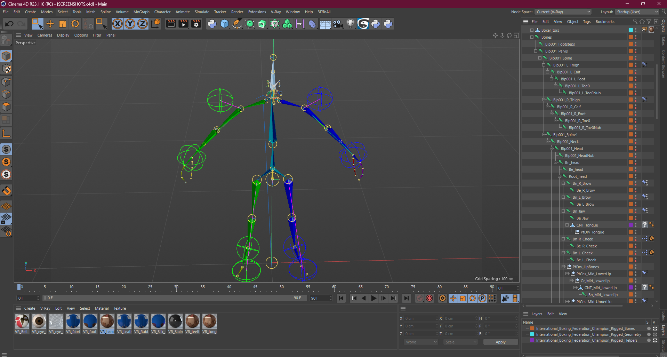The image size is (667, 357).
Task: Collapse the Bip001_L_Thigh tree node
Action: click(544, 65)
